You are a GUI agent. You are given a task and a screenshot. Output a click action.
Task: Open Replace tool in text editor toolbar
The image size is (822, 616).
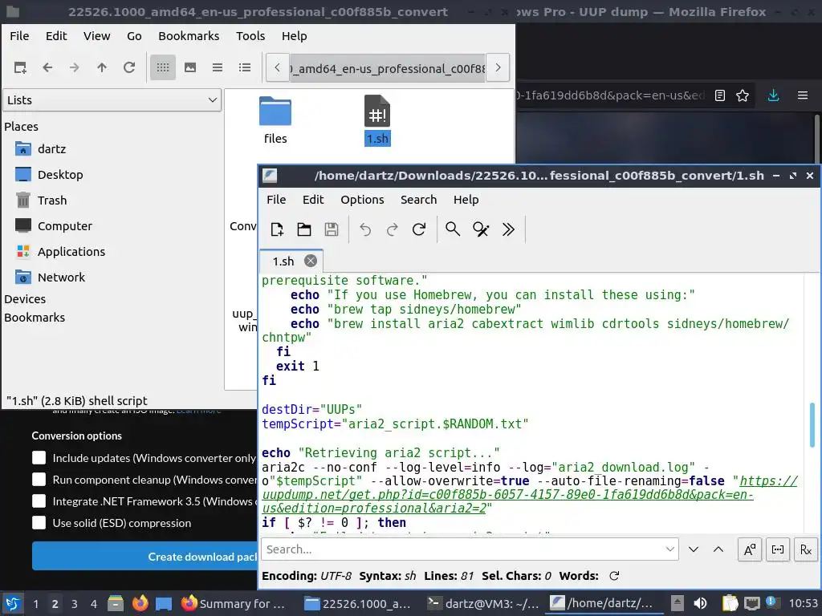coord(481,229)
